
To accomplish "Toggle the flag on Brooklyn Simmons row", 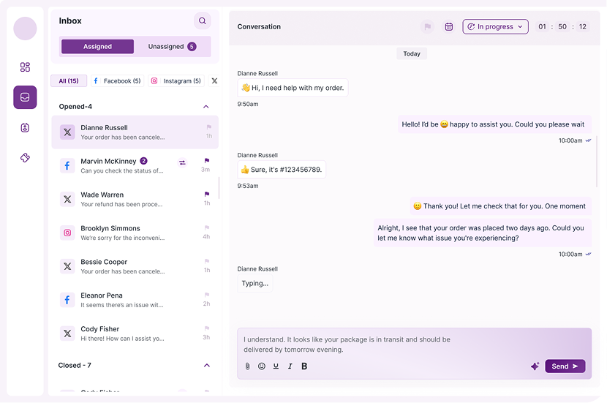I will (207, 227).
